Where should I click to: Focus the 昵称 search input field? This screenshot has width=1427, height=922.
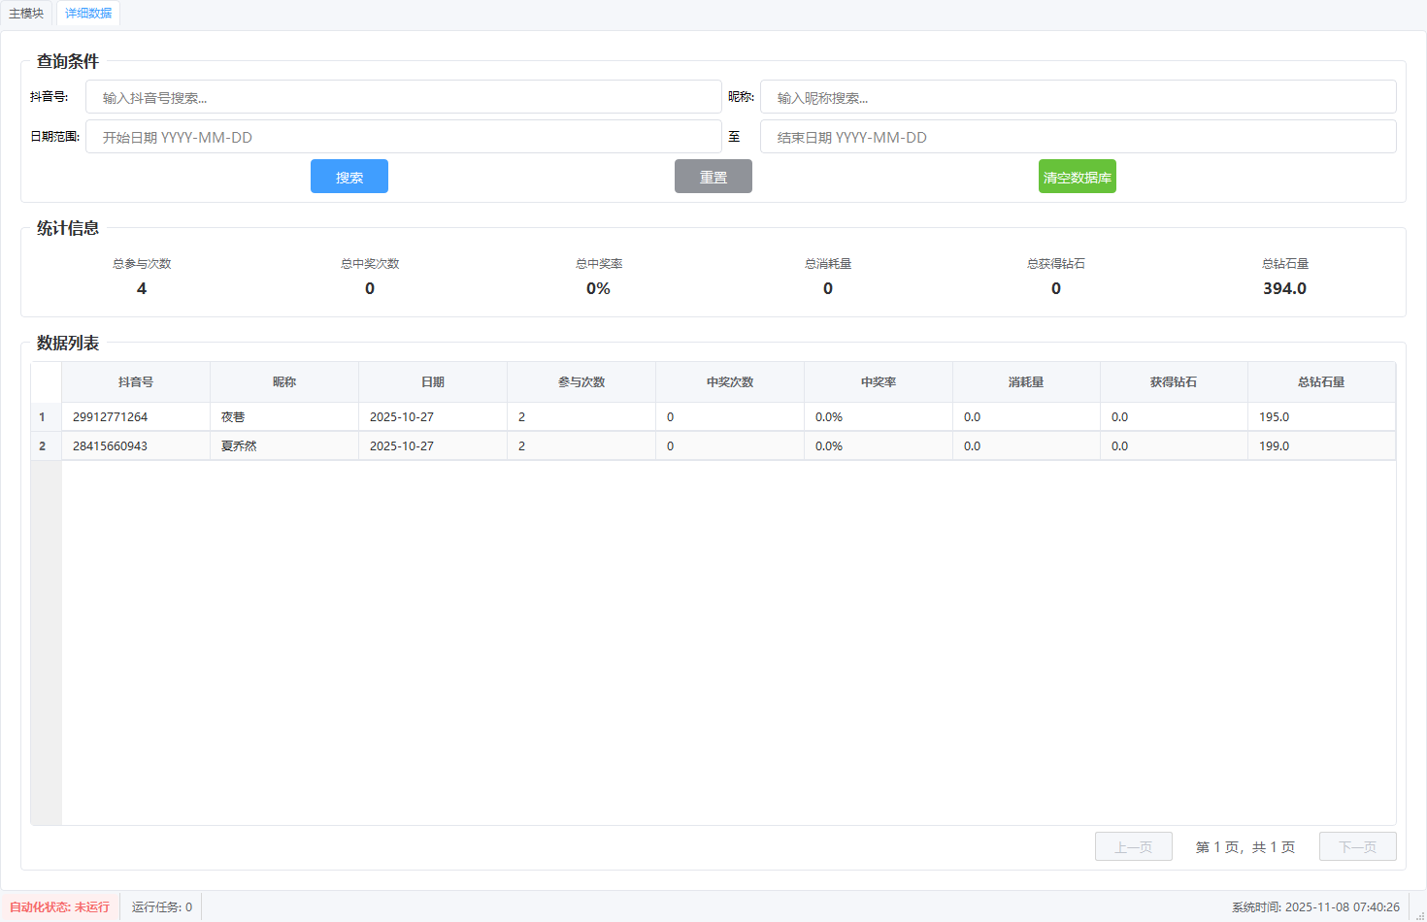1078,97
